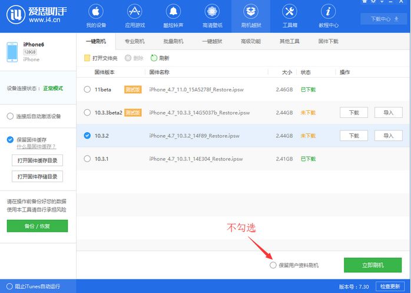The height and width of the screenshot is (293, 411).
Task: Switch to the 一键刷机 tab
Action: click(x=96, y=41)
